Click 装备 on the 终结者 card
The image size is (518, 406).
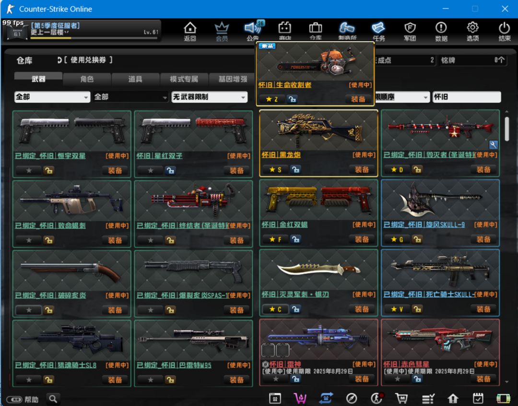point(236,240)
